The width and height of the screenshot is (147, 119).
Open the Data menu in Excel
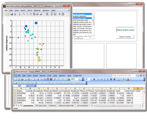point(55,76)
